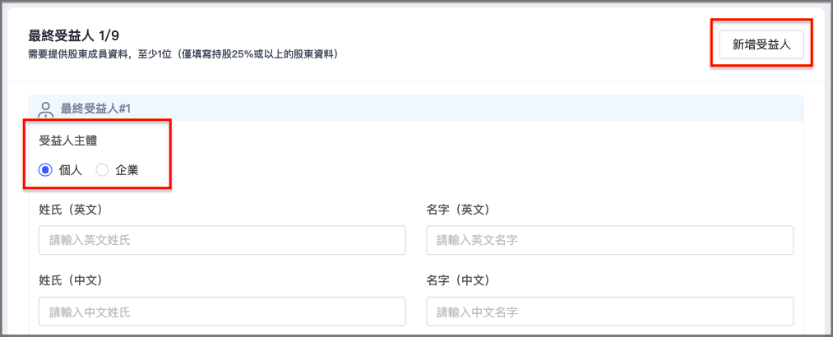The width and height of the screenshot is (833, 337).
Task: Focus the 請輸入中文姓氏 input field
Action: coord(222,312)
